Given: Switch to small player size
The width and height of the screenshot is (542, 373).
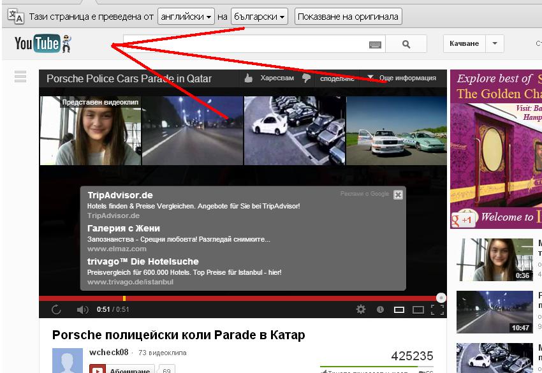Looking at the screenshot, I should (399, 310).
